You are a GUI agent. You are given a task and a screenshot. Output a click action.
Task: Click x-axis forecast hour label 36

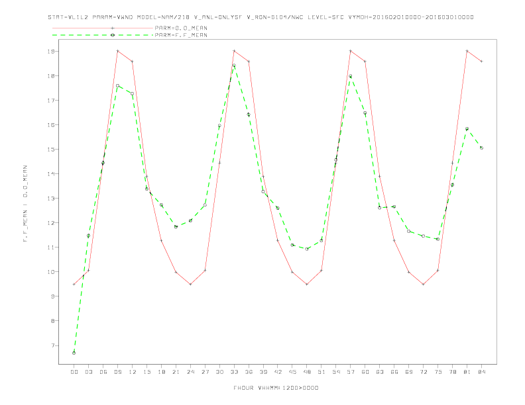point(249,372)
